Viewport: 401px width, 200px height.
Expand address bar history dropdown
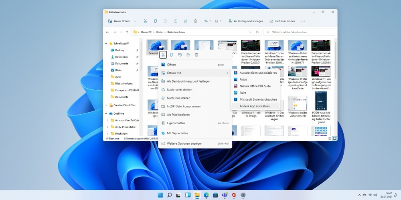tap(250, 32)
